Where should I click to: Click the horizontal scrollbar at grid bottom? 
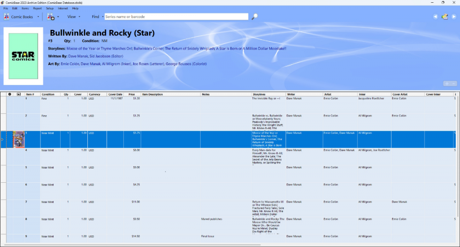click(x=132, y=245)
